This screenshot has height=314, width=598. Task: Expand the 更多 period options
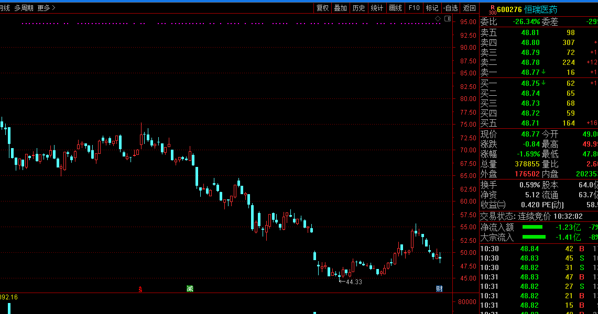(x=46, y=8)
